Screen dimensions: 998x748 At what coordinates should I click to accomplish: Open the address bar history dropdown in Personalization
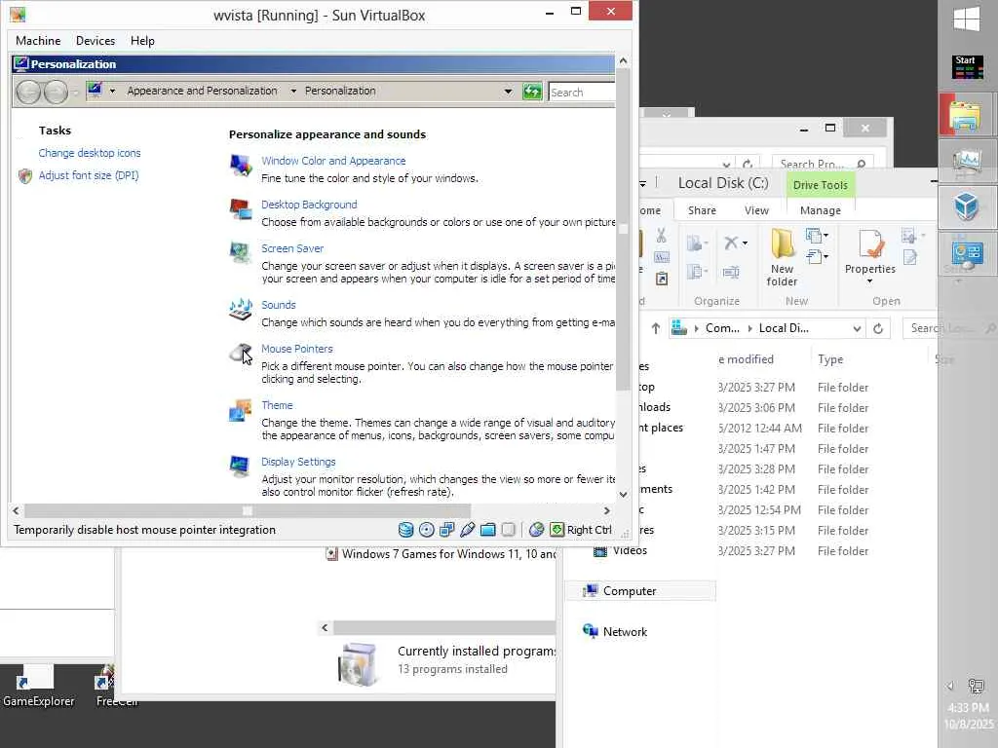click(x=508, y=92)
